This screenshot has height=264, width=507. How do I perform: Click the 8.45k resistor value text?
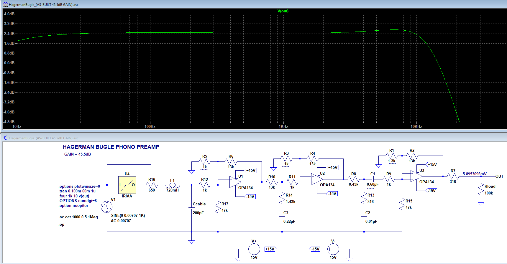click(x=354, y=184)
